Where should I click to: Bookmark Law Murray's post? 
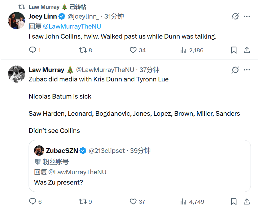[x=234, y=202]
